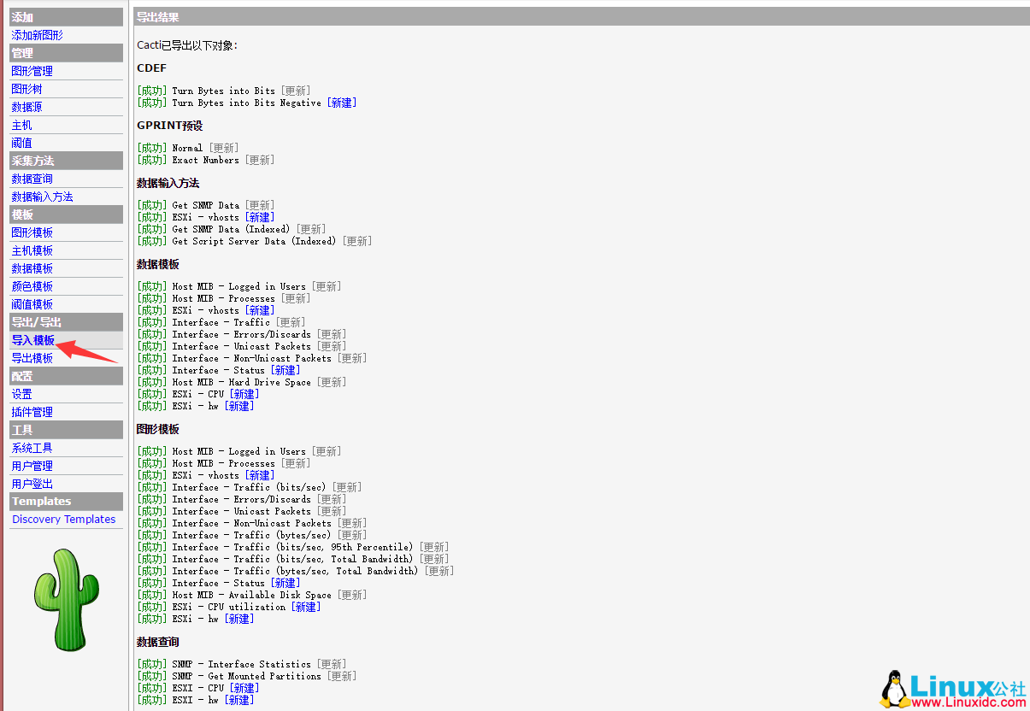Open the 图形模板 page
This screenshot has width=1030, height=711.
(32, 232)
